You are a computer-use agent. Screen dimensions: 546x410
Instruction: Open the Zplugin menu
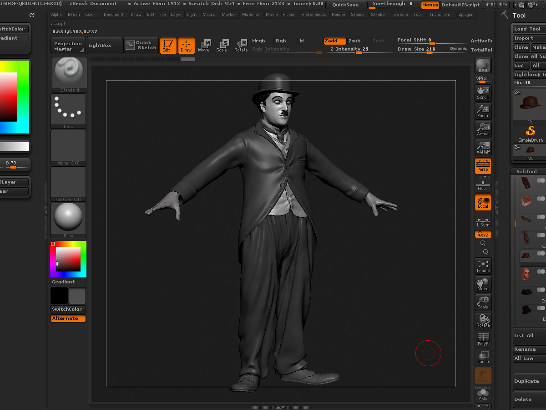(x=465, y=15)
